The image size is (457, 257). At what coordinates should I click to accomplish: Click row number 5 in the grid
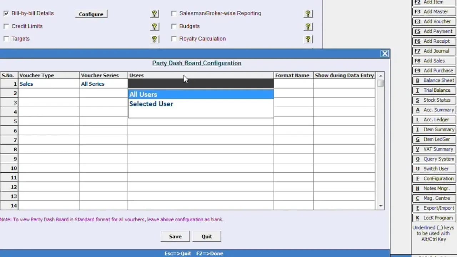[x=9, y=121]
